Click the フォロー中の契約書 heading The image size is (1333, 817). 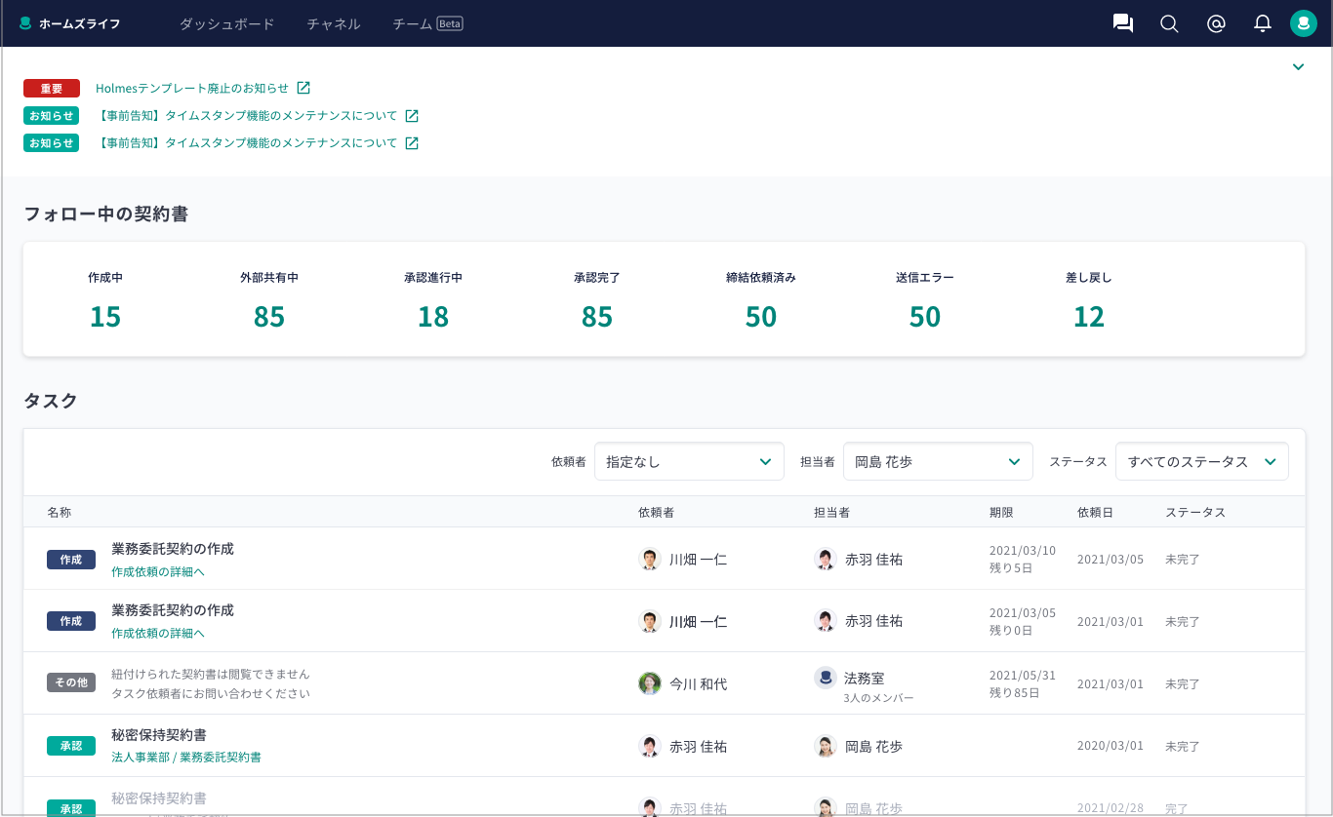click(105, 214)
